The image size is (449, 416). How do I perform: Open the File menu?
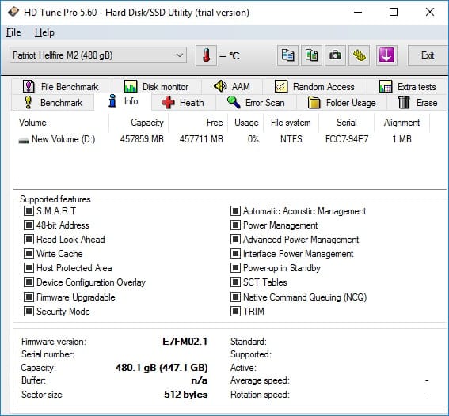[x=13, y=32]
